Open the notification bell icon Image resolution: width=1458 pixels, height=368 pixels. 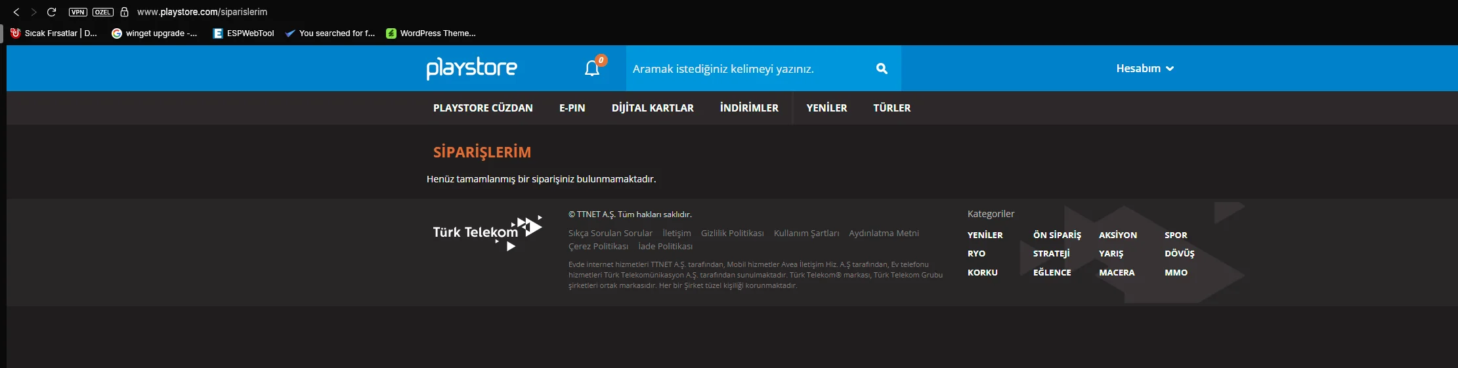pyautogui.click(x=592, y=68)
